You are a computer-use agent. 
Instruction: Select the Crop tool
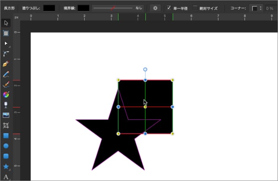pyautogui.click(x=6, y=125)
